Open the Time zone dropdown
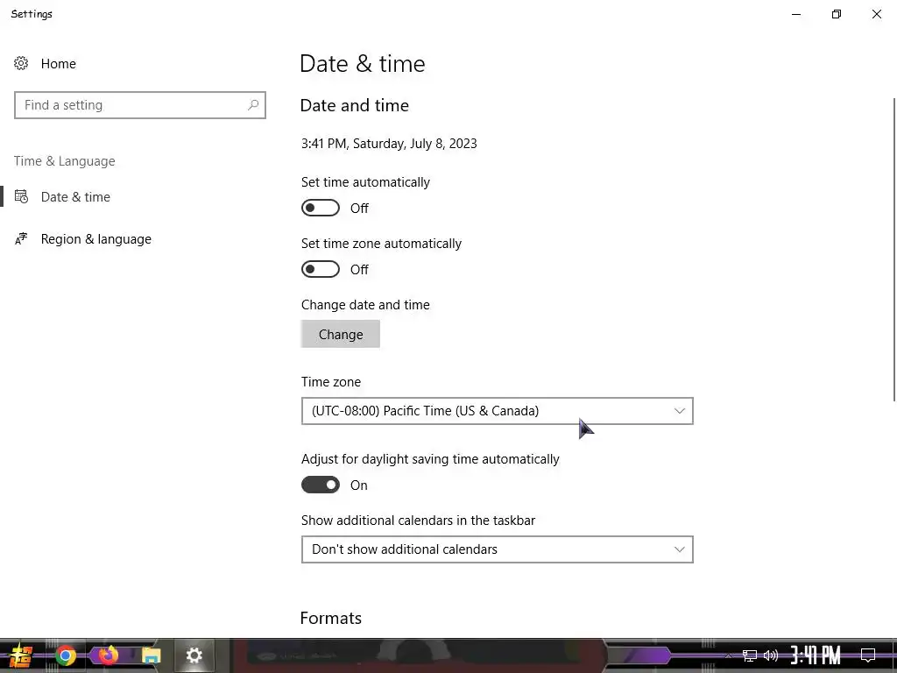 coord(498,411)
